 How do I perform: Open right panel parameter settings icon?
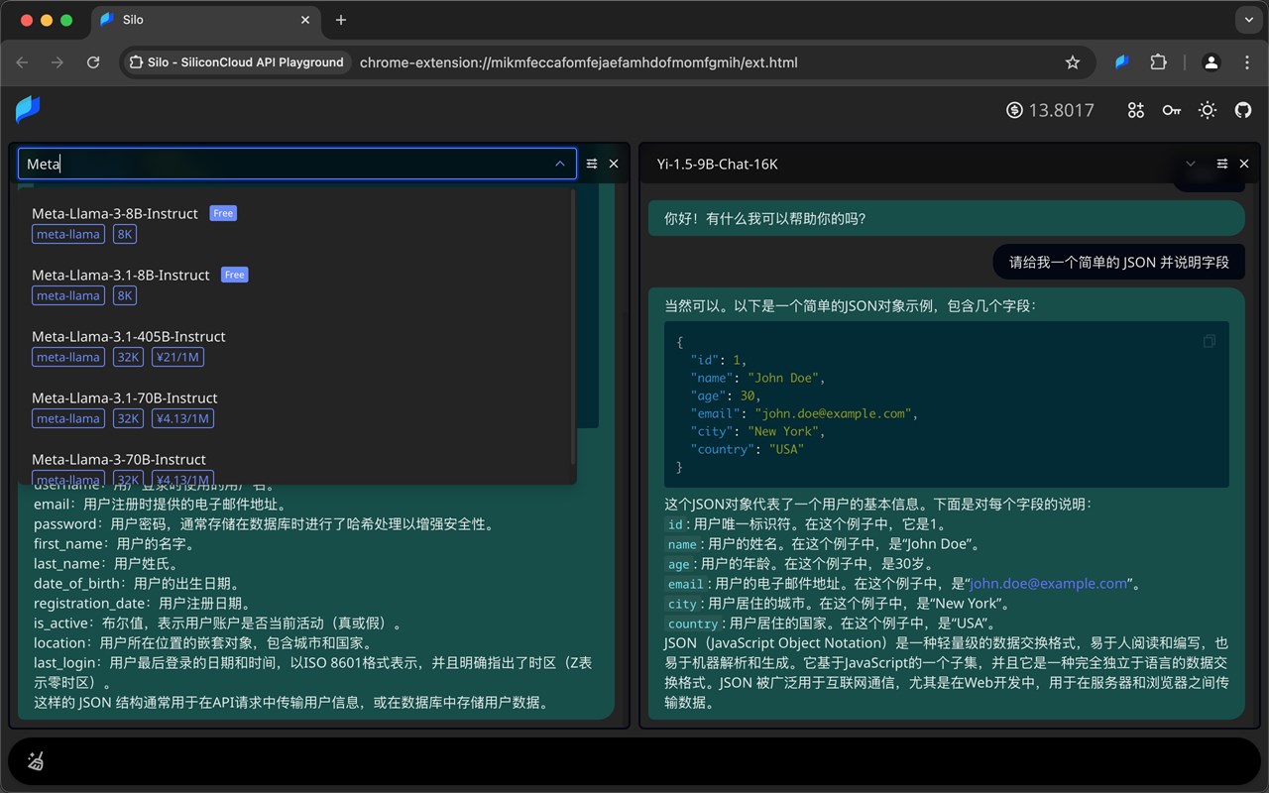tap(1222, 164)
